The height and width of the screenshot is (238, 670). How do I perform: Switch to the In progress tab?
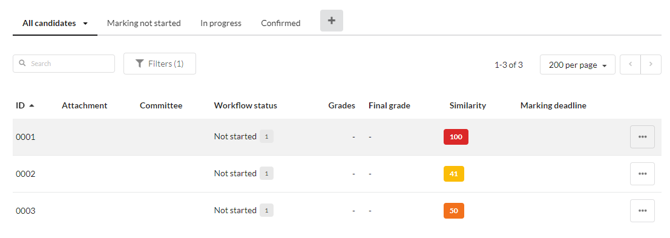(221, 23)
